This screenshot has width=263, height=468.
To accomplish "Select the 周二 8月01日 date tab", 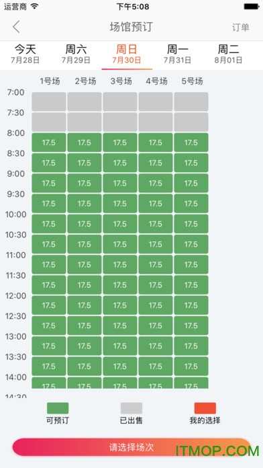I will (229, 54).
